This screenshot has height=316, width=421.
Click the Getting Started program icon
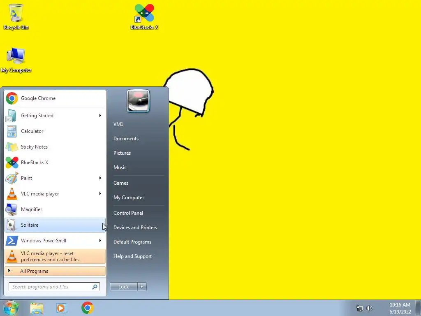click(x=12, y=116)
